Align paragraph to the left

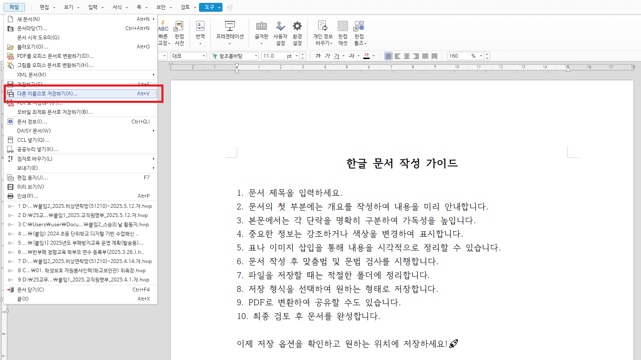[398, 56]
